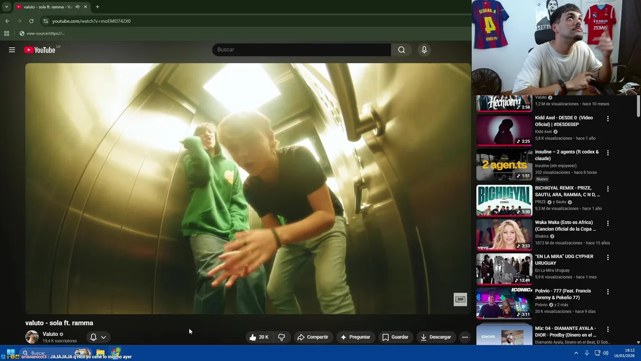Go to YouTube home via logo

pos(40,50)
